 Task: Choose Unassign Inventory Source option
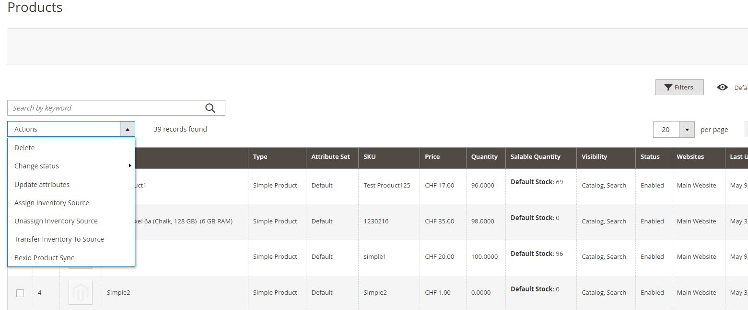(x=56, y=221)
